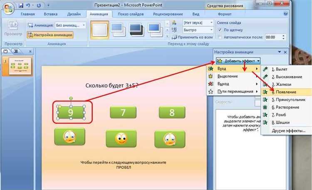Click the Автоматически после time field

[273, 37]
